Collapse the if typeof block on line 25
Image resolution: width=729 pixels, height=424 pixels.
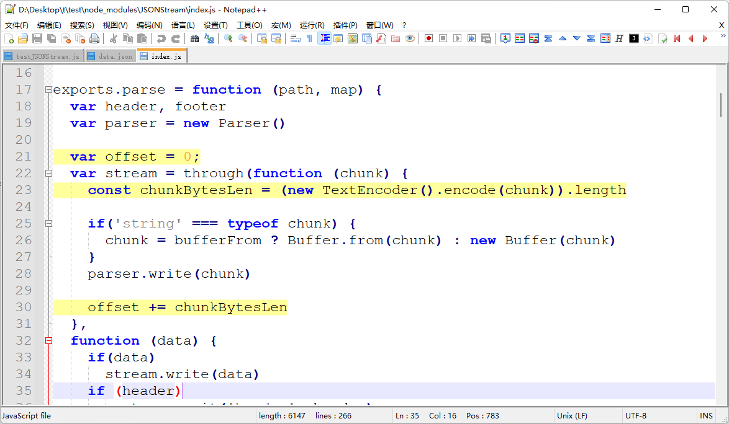(48, 223)
